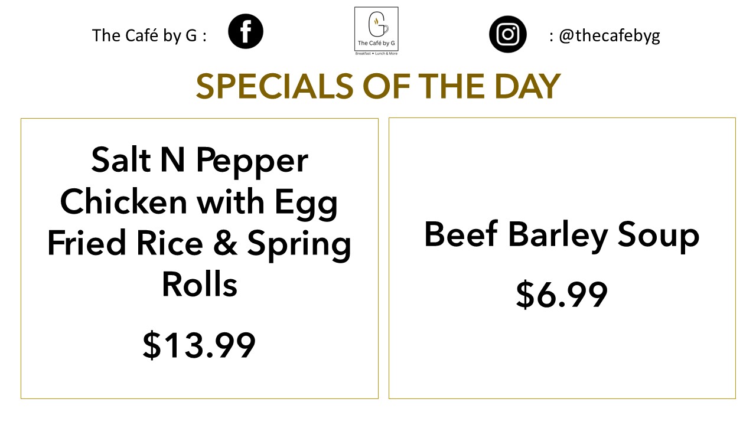
Task: Select the $6.99 soup price
Action: tap(562, 294)
